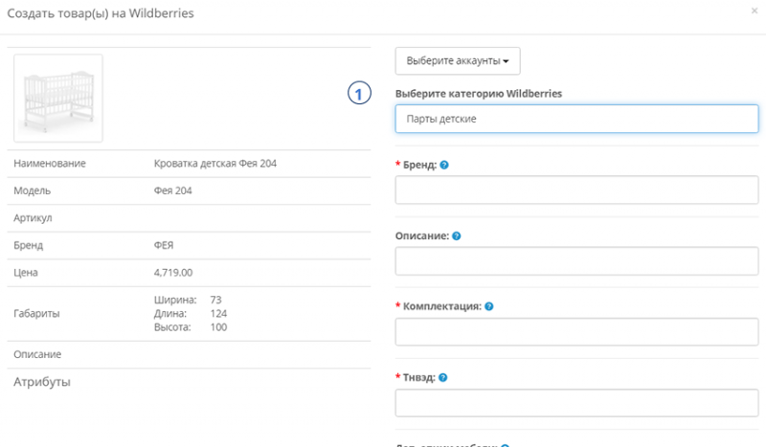Image resolution: width=766 pixels, height=448 pixels.
Task: Click the step 1 circle indicator
Action: click(358, 94)
